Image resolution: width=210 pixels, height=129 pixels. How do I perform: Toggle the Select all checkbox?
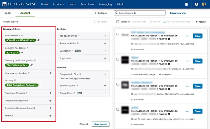pyautogui.click(x=118, y=21)
